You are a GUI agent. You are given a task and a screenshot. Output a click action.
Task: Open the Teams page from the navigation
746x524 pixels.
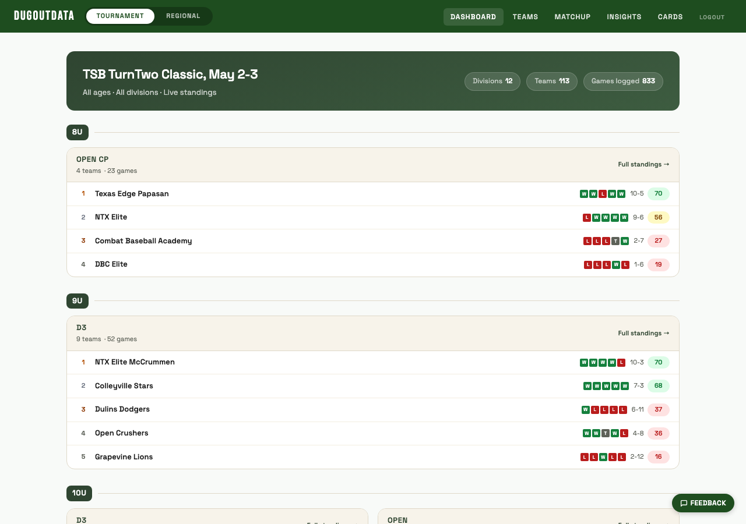[525, 17]
